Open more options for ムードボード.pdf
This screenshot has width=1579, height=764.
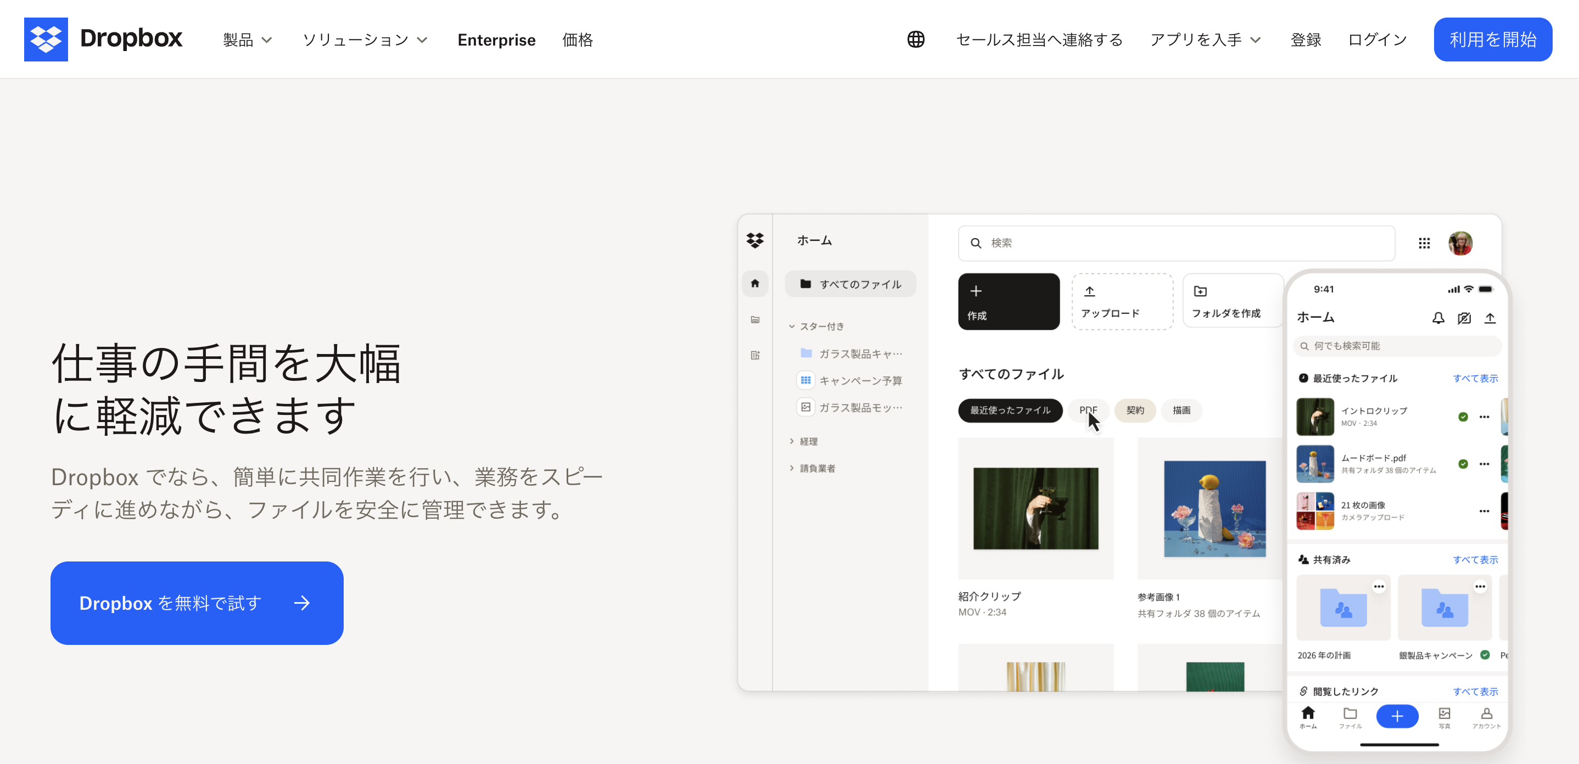coord(1484,464)
